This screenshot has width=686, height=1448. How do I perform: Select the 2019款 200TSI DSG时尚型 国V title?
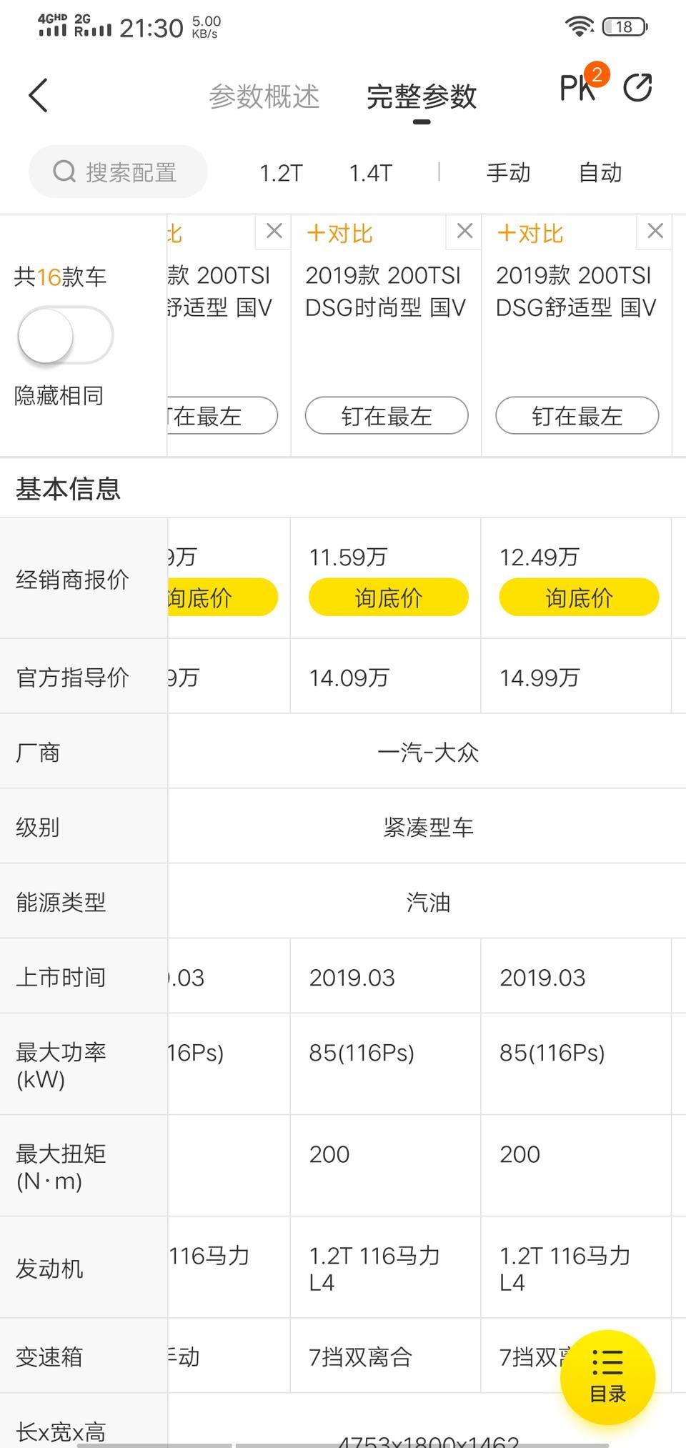point(386,292)
